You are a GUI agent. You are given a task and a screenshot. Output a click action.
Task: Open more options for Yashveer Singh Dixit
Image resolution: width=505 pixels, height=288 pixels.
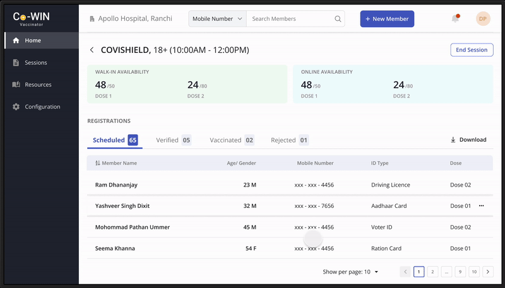click(481, 205)
